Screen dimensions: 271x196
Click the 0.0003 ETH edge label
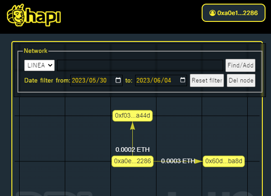click(x=178, y=161)
